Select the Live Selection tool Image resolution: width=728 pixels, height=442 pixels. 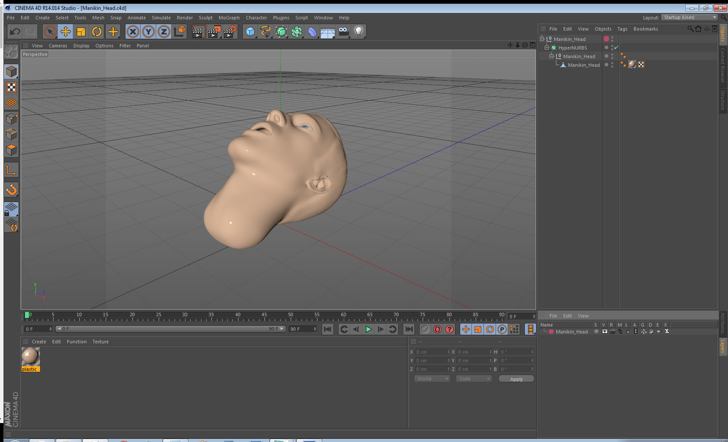[x=50, y=31]
